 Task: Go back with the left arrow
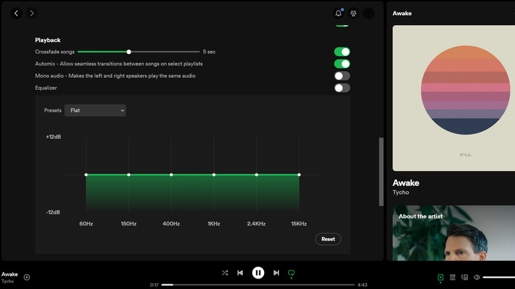point(17,13)
